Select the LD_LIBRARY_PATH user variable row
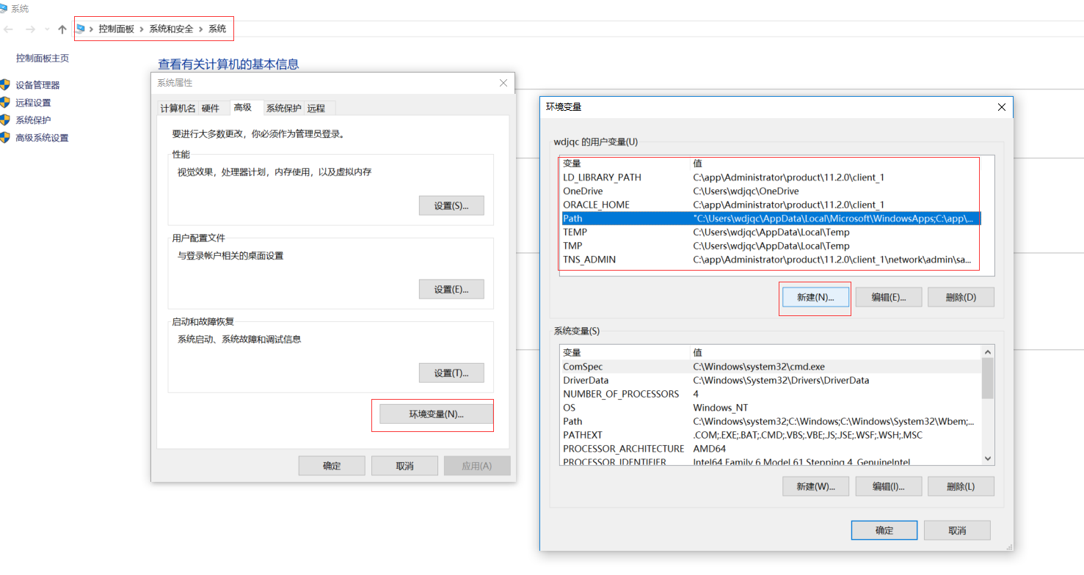The height and width of the screenshot is (575, 1084). coord(771,177)
